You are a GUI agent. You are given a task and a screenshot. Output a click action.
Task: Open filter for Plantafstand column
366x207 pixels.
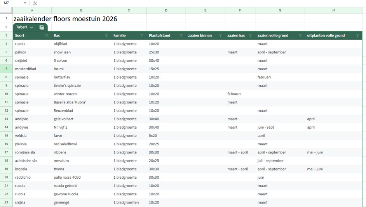click(x=181, y=36)
